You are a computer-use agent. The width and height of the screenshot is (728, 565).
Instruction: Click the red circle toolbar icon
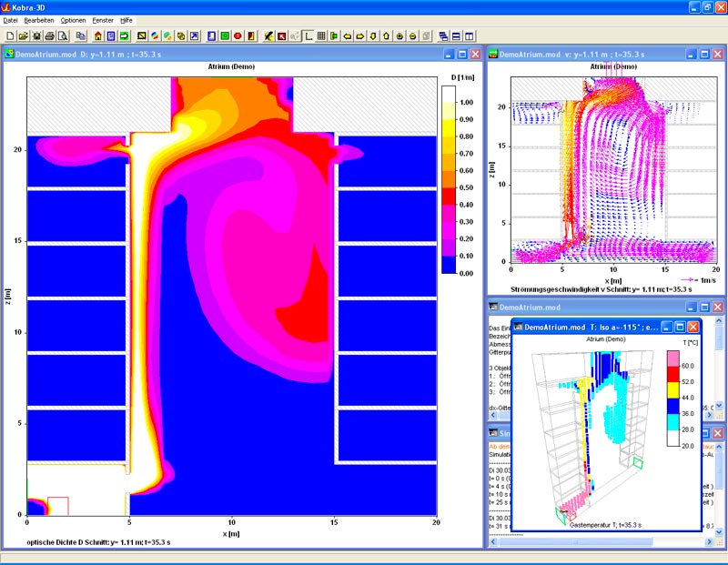click(238, 35)
